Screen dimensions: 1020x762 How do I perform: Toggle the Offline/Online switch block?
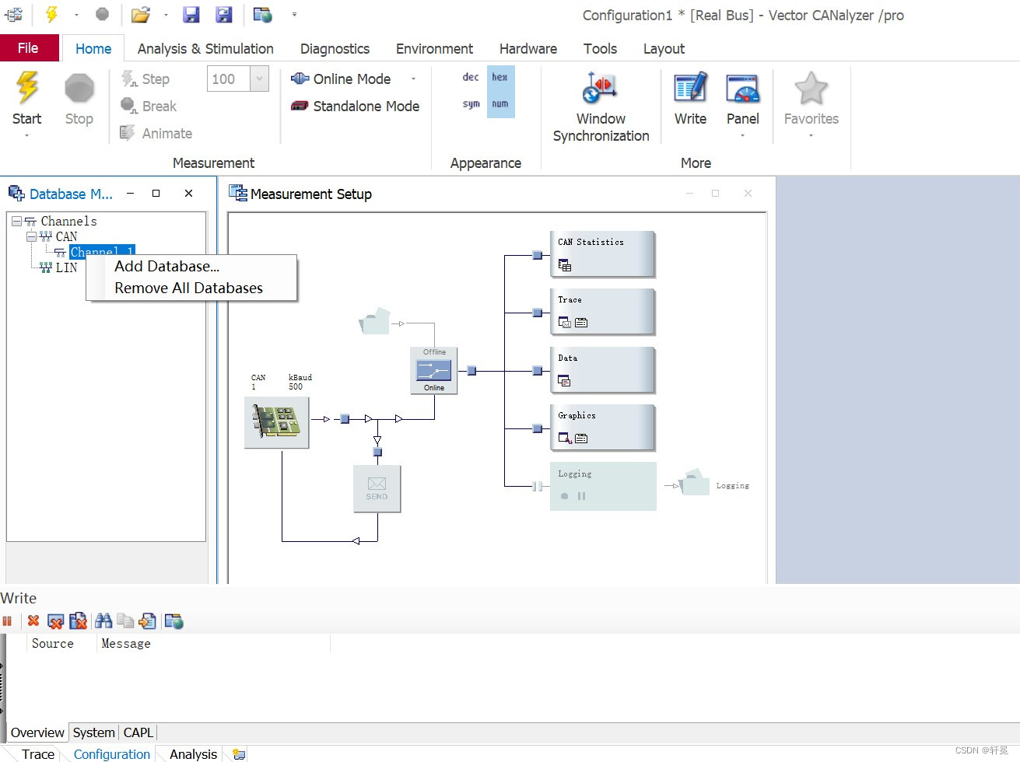point(433,370)
